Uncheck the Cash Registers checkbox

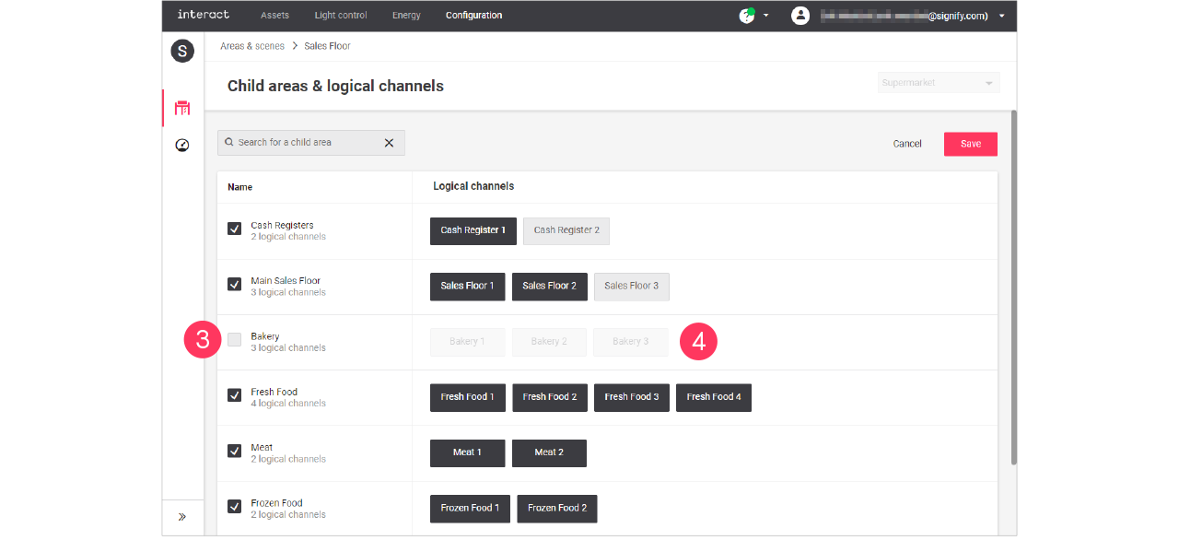click(x=235, y=229)
